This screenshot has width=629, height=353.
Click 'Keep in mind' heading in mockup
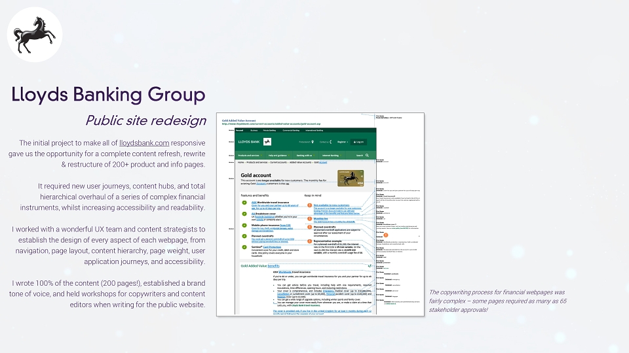[313, 195]
